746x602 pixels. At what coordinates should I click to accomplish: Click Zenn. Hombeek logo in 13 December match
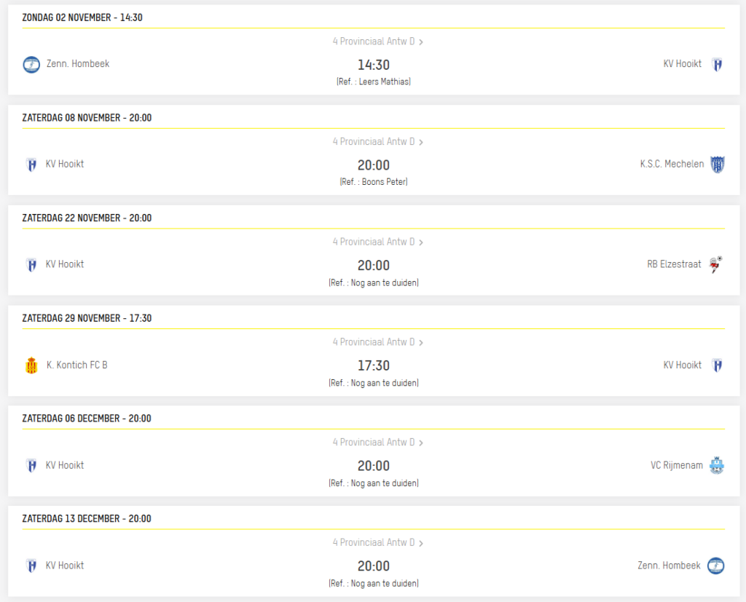click(x=717, y=566)
